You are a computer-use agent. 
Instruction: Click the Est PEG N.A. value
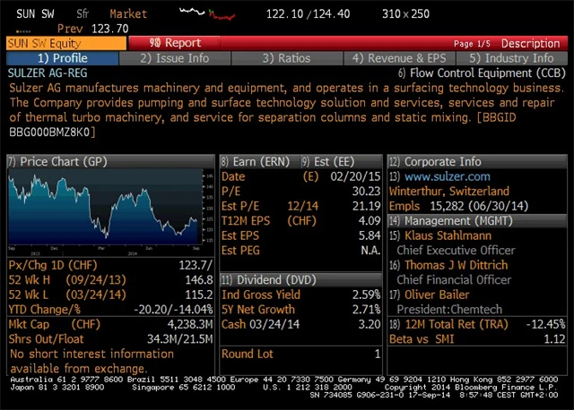click(x=370, y=251)
